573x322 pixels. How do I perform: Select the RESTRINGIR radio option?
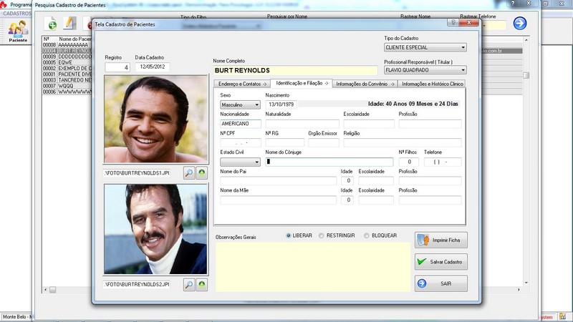(322, 235)
